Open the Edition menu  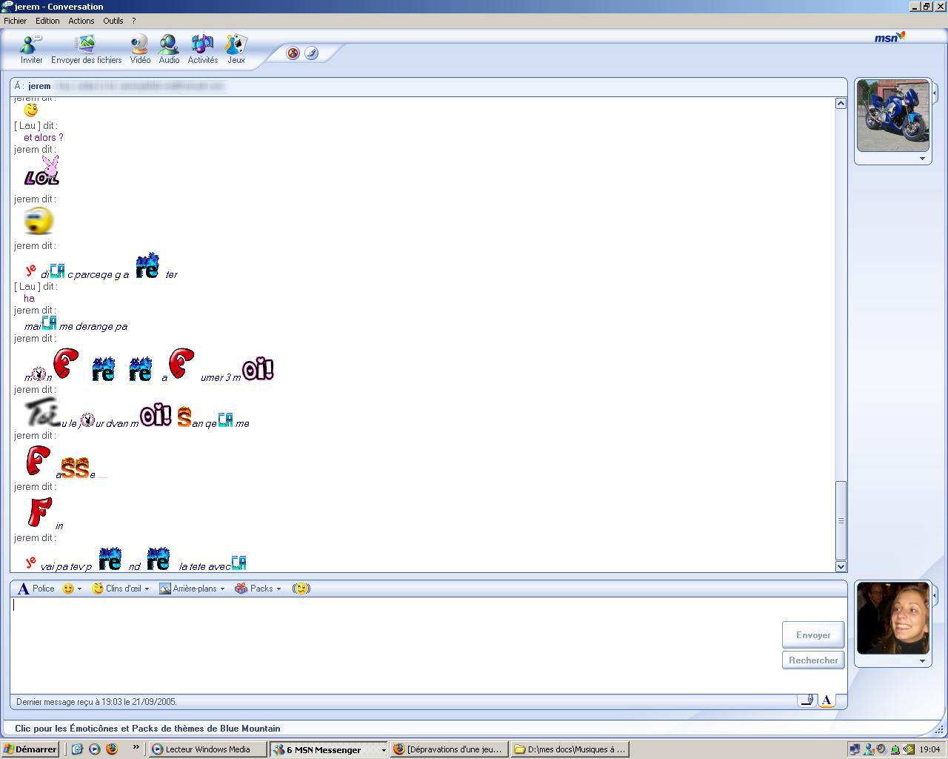tap(47, 21)
